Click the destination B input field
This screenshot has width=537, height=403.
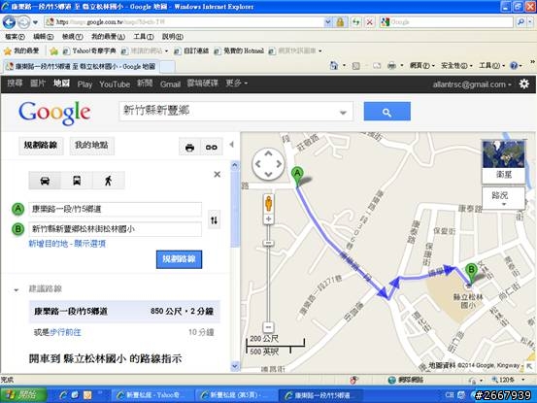[115, 229]
